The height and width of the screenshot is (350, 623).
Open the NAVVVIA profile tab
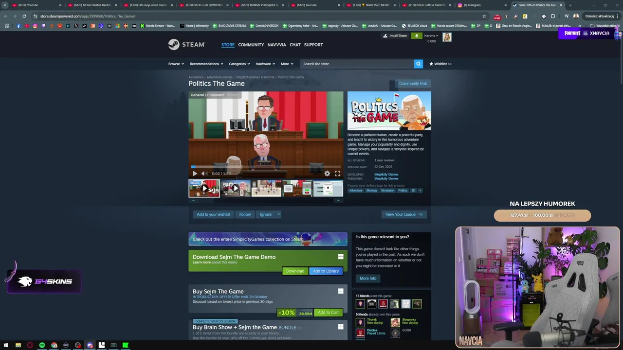tap(276, 45)
